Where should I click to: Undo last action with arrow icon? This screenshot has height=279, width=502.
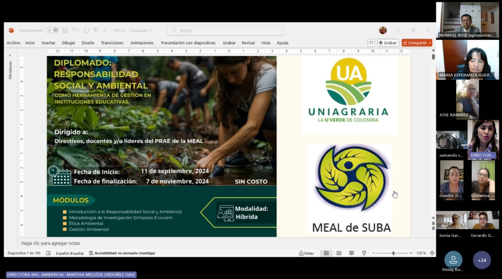(74, 30)
